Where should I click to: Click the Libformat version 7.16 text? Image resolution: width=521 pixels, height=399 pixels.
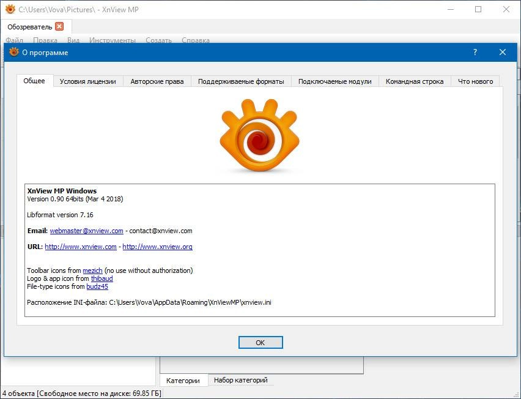point(60,215)
